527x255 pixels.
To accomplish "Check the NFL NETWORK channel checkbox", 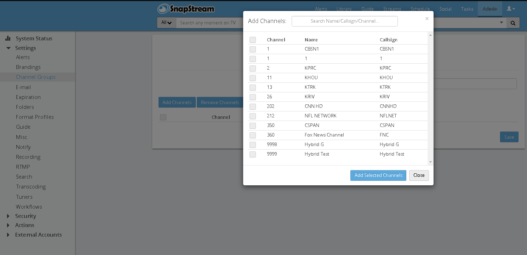I will [x=253, y=116].
